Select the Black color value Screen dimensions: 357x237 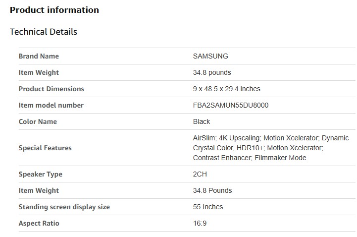click(202, 121)
